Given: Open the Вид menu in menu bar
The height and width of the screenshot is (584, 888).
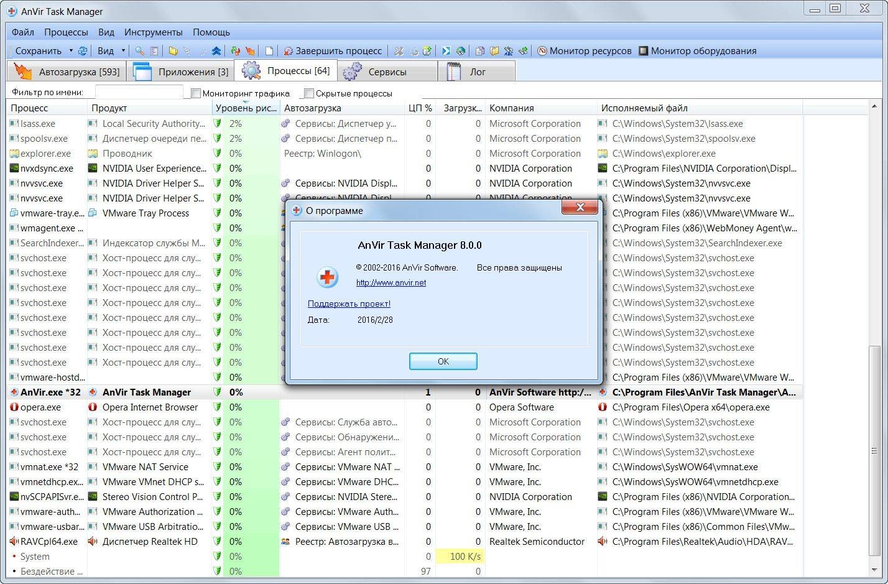Looking at the screenshot, I should click(106, 32).
